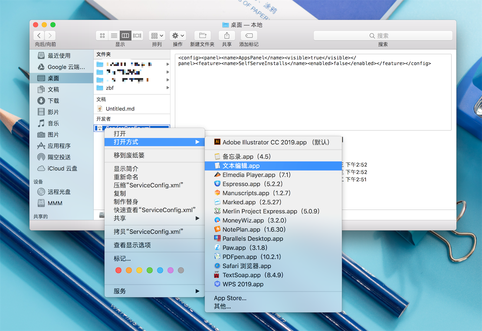This screenshot has height=331, width=482.
Task: Open with Marked.app
Action: coord(273,202)
